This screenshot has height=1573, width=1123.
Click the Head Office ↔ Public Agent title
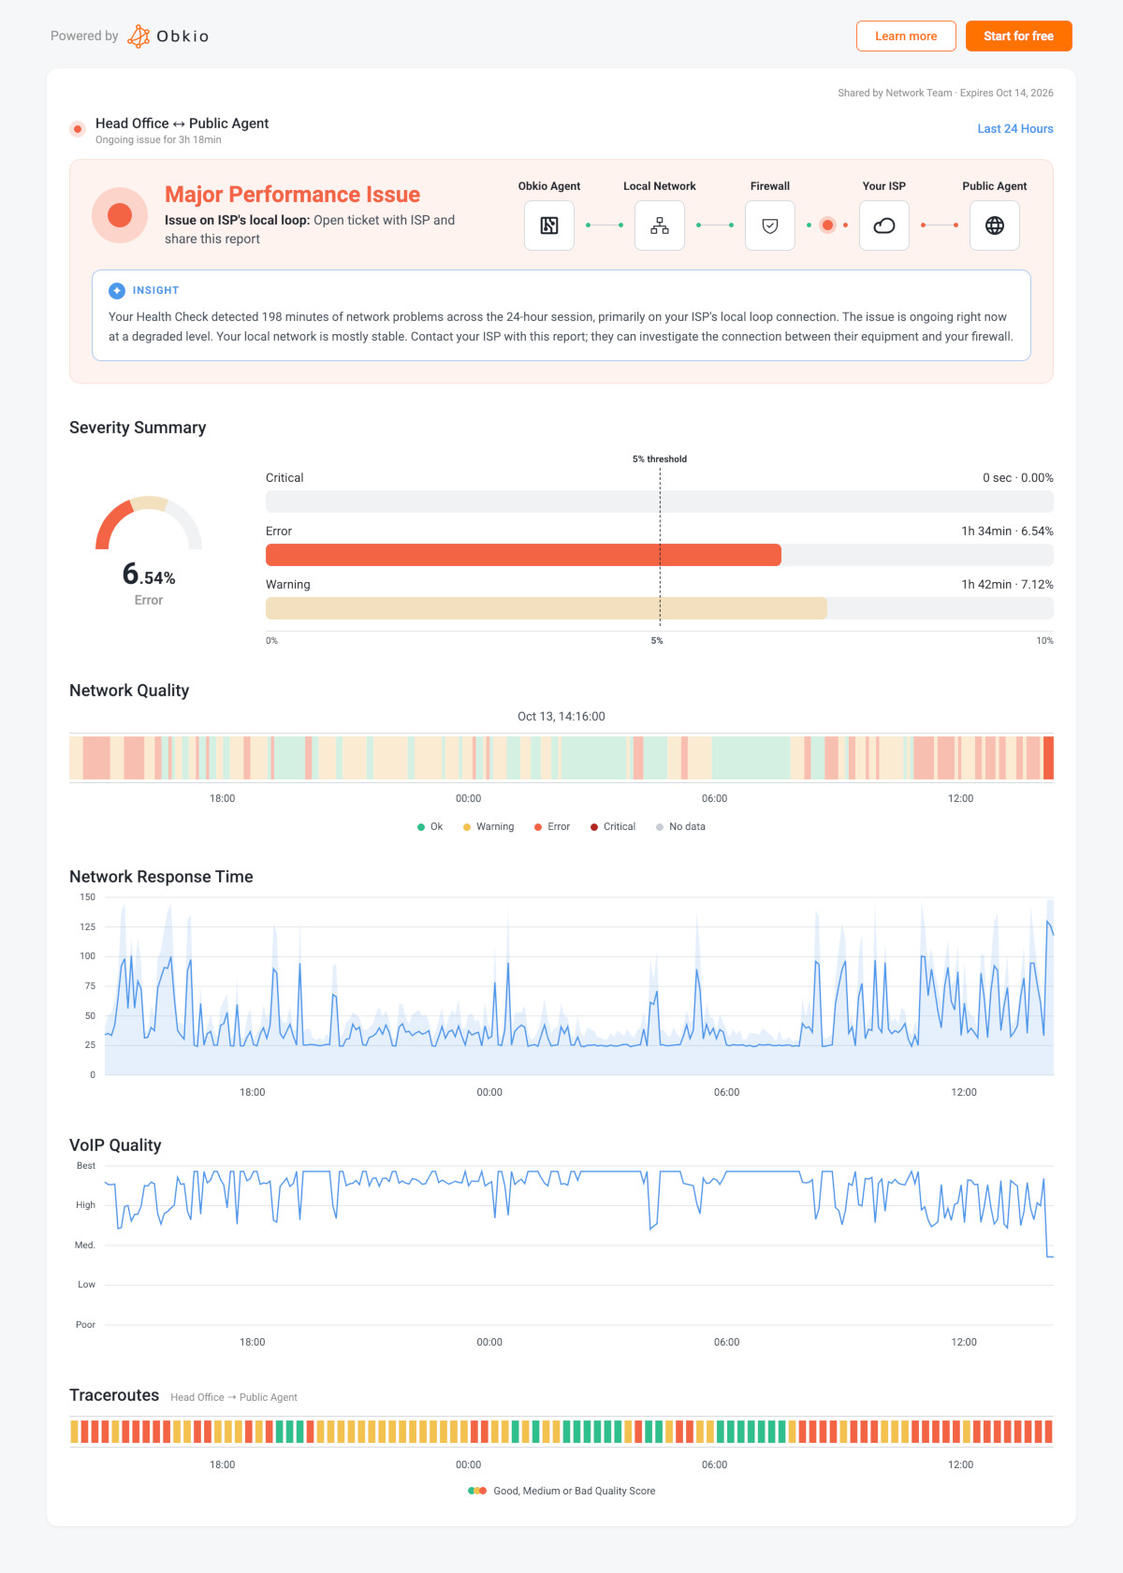182,124
